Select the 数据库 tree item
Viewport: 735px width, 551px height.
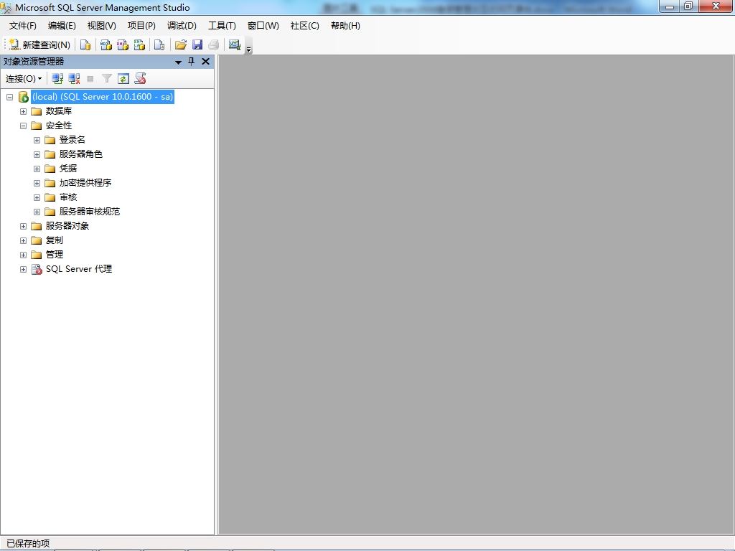[x=59, y=111]
